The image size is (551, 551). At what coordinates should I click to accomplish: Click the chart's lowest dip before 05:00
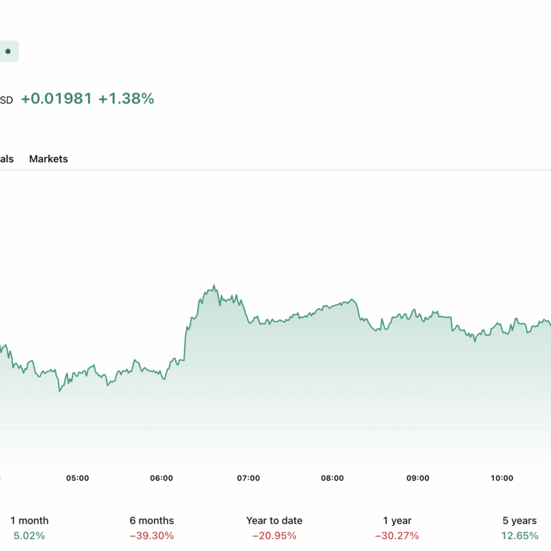60,391
